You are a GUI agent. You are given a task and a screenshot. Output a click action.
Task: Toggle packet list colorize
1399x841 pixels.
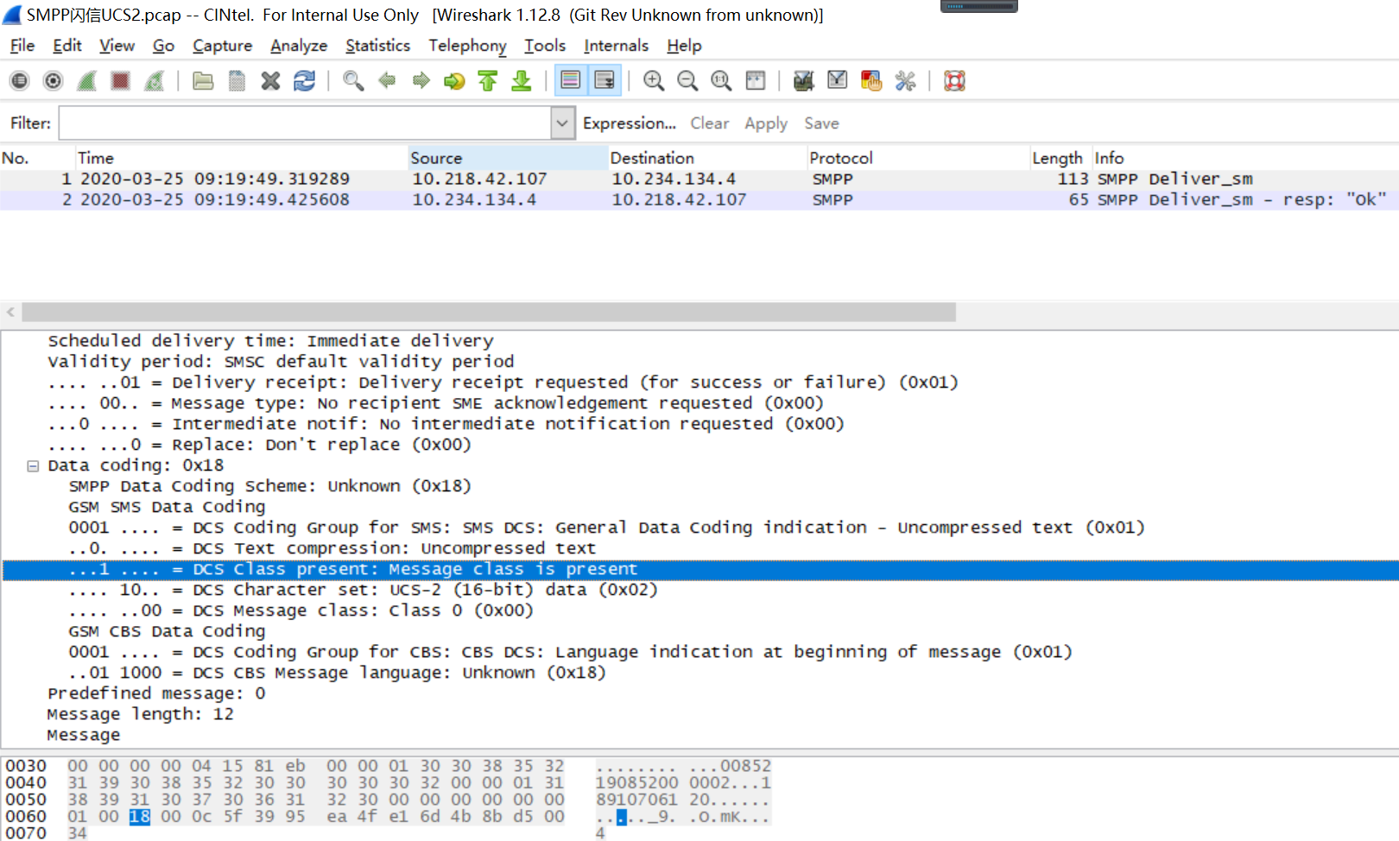[571, 81]
